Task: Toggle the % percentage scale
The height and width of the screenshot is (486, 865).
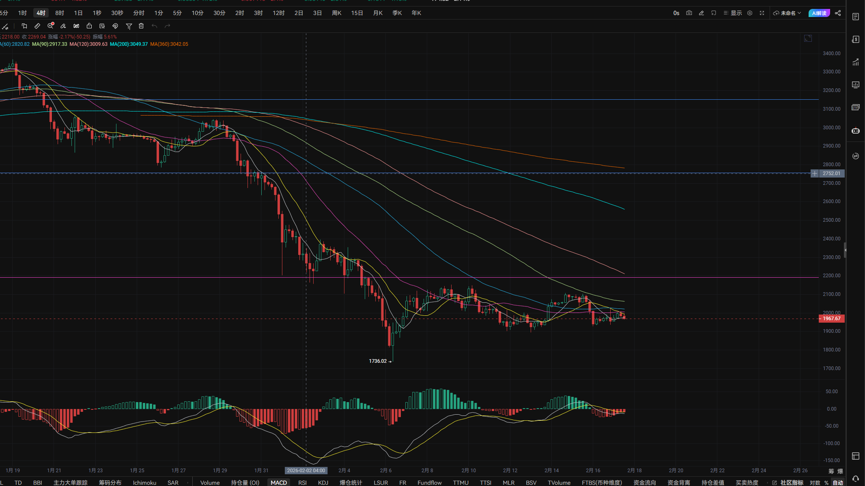Action: tap(826, 482)
